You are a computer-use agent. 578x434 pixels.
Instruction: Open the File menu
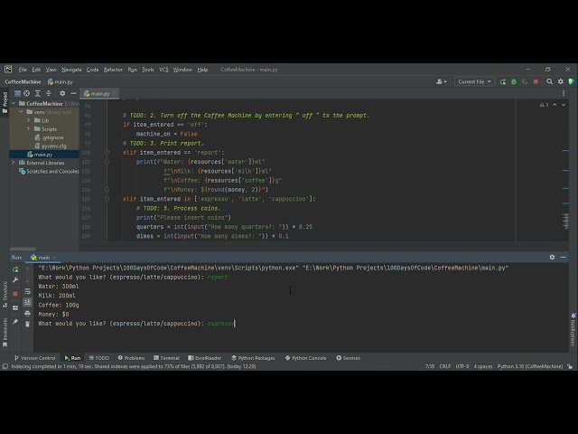pyautogui.click(x=23, y=70)
